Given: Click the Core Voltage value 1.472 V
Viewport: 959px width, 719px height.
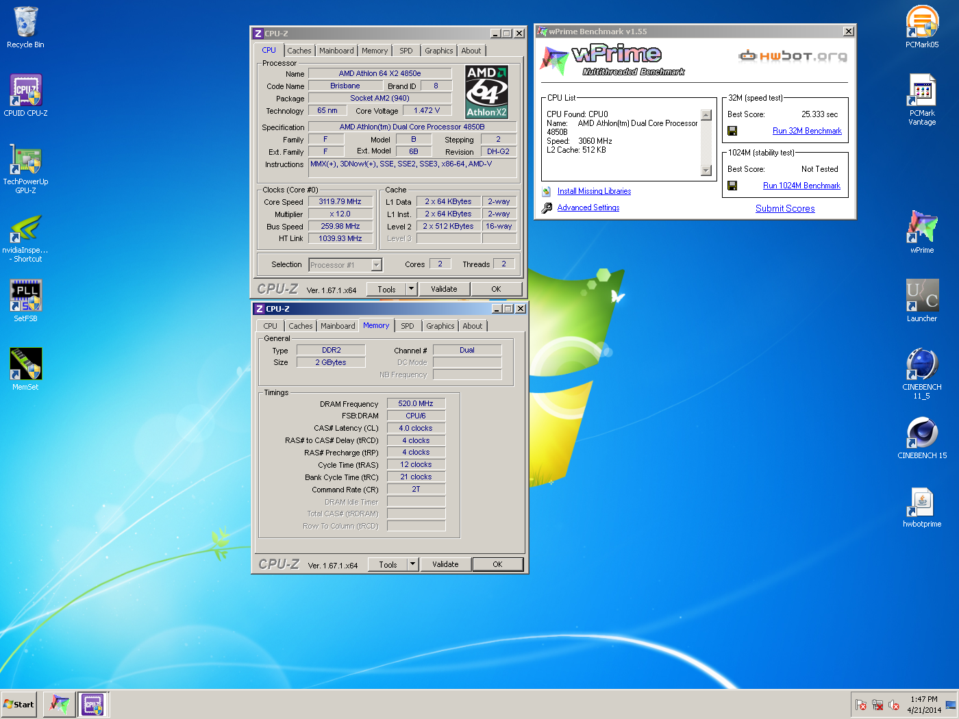Looking at the screenshot, I should tap(427, 110).
